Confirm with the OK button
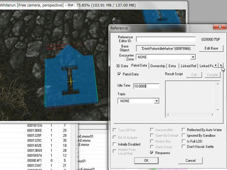This screenshot has width=227, height=170. point(146,160)
